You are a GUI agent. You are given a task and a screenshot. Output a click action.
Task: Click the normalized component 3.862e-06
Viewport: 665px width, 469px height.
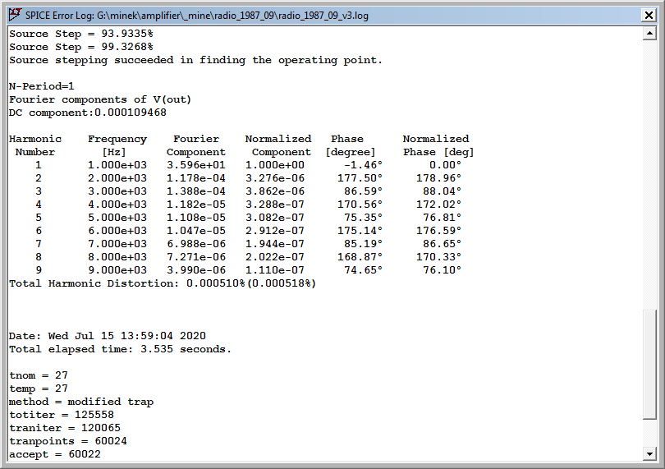(275, 192)
